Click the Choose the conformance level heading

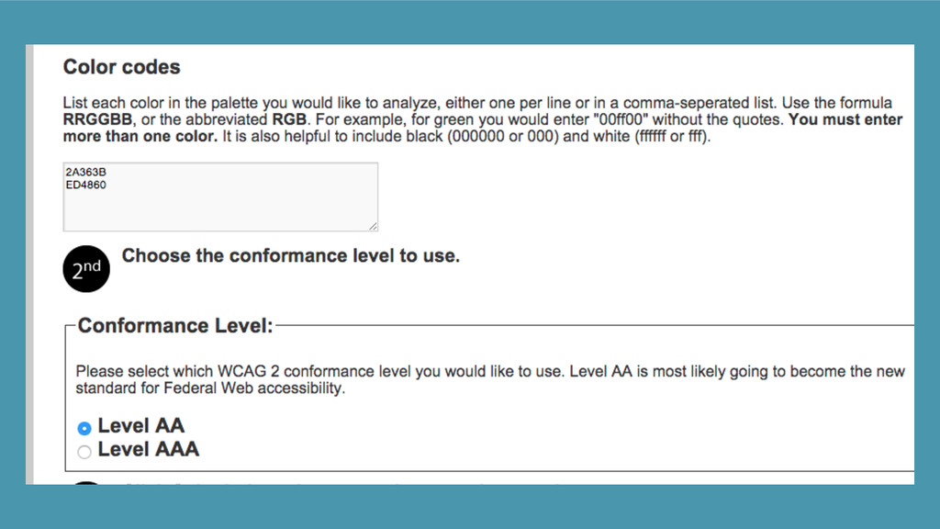(291, 255)
